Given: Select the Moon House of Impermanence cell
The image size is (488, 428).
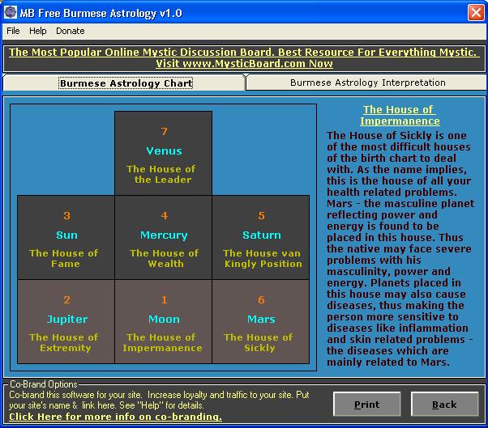Looking at the screenshot, I should (164, 322).
